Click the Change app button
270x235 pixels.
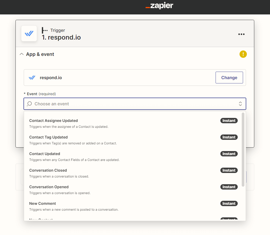[x=229, y=78]
